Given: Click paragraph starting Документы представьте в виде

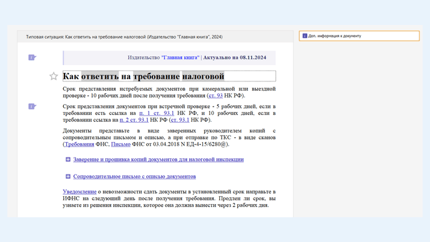Looking at the screenshot, I should (x=169, y=138).
